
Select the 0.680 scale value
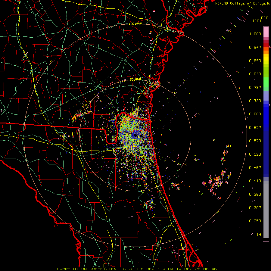pyautogui.click(x=255, y=114)
